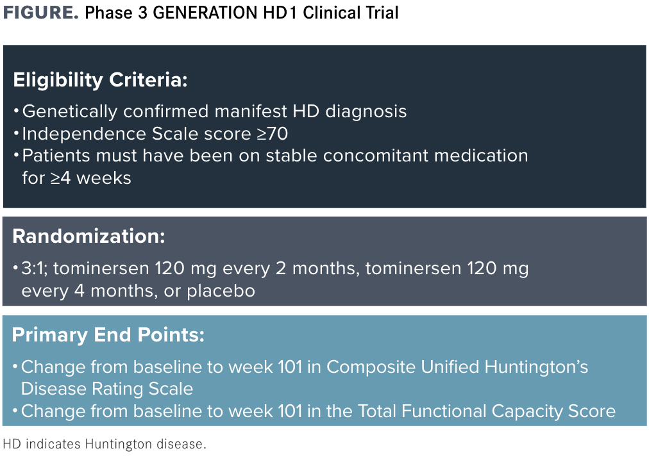
Task: Click the bullet before 'Genetically confirmed'
Action: point(17,111)
